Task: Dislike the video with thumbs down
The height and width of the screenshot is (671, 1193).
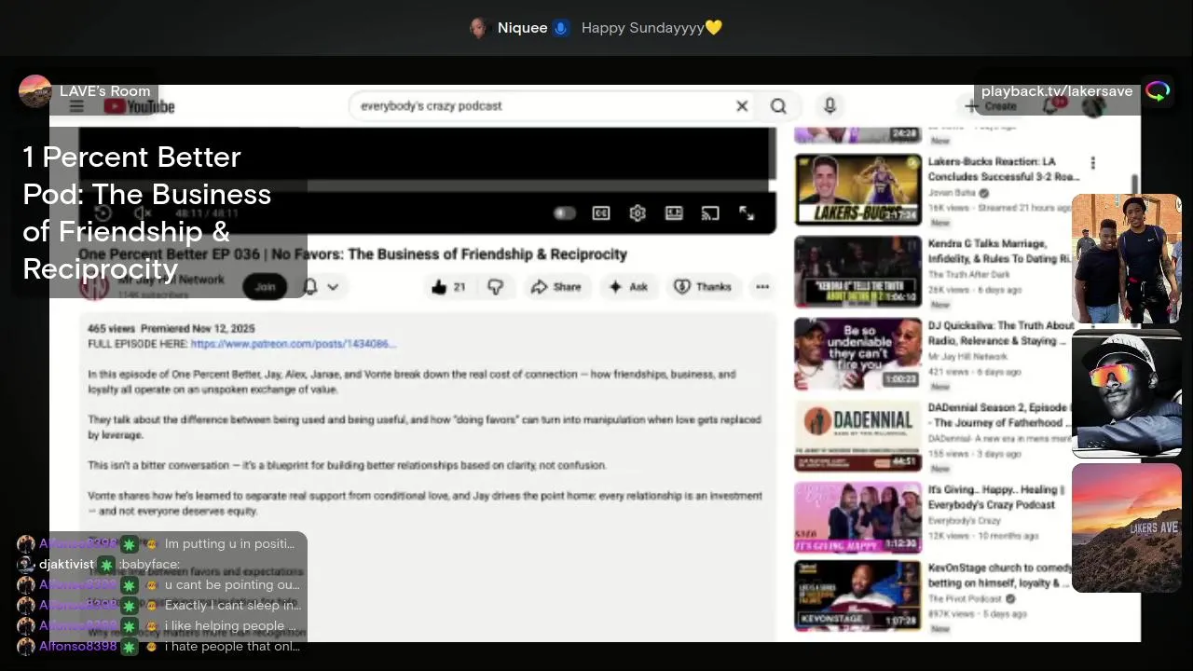Action: [x=495, y=287]
